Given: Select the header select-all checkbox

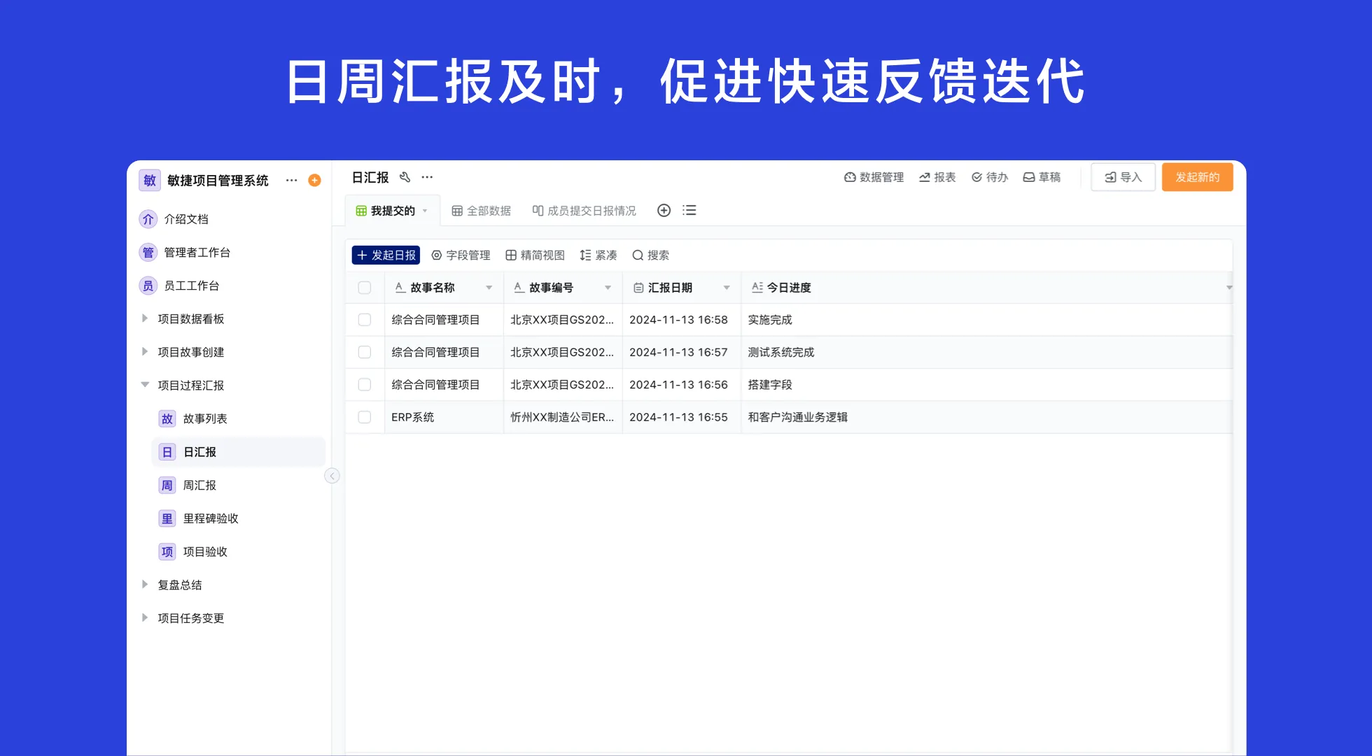Looking at the screenshot, I should point(365,287).
